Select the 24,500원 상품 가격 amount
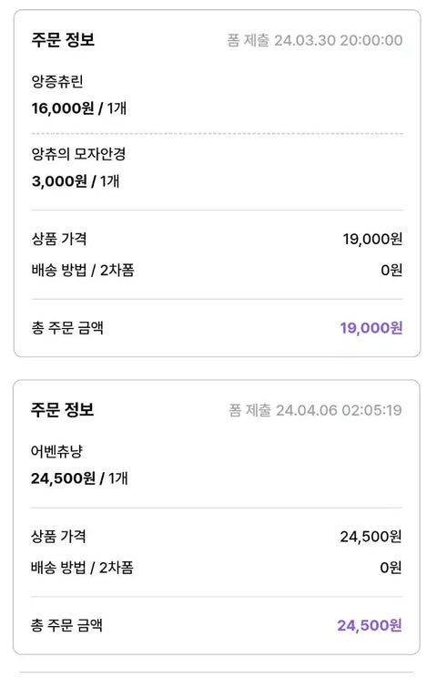437x688 pixels. point(371,537)
